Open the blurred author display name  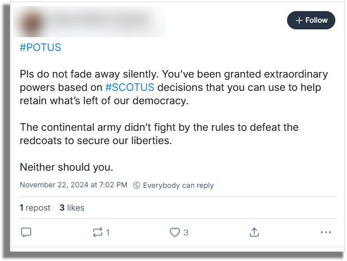point(100,21)
